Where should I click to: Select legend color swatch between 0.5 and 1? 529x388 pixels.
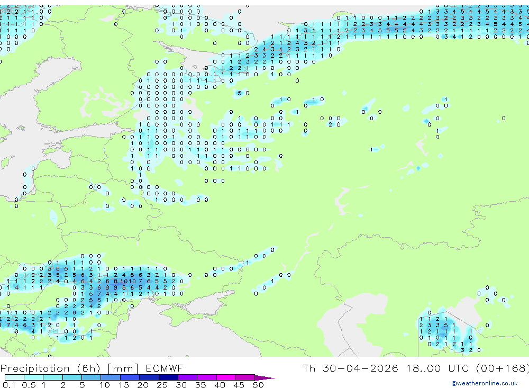pyautogui.click(x=34, y=377)
